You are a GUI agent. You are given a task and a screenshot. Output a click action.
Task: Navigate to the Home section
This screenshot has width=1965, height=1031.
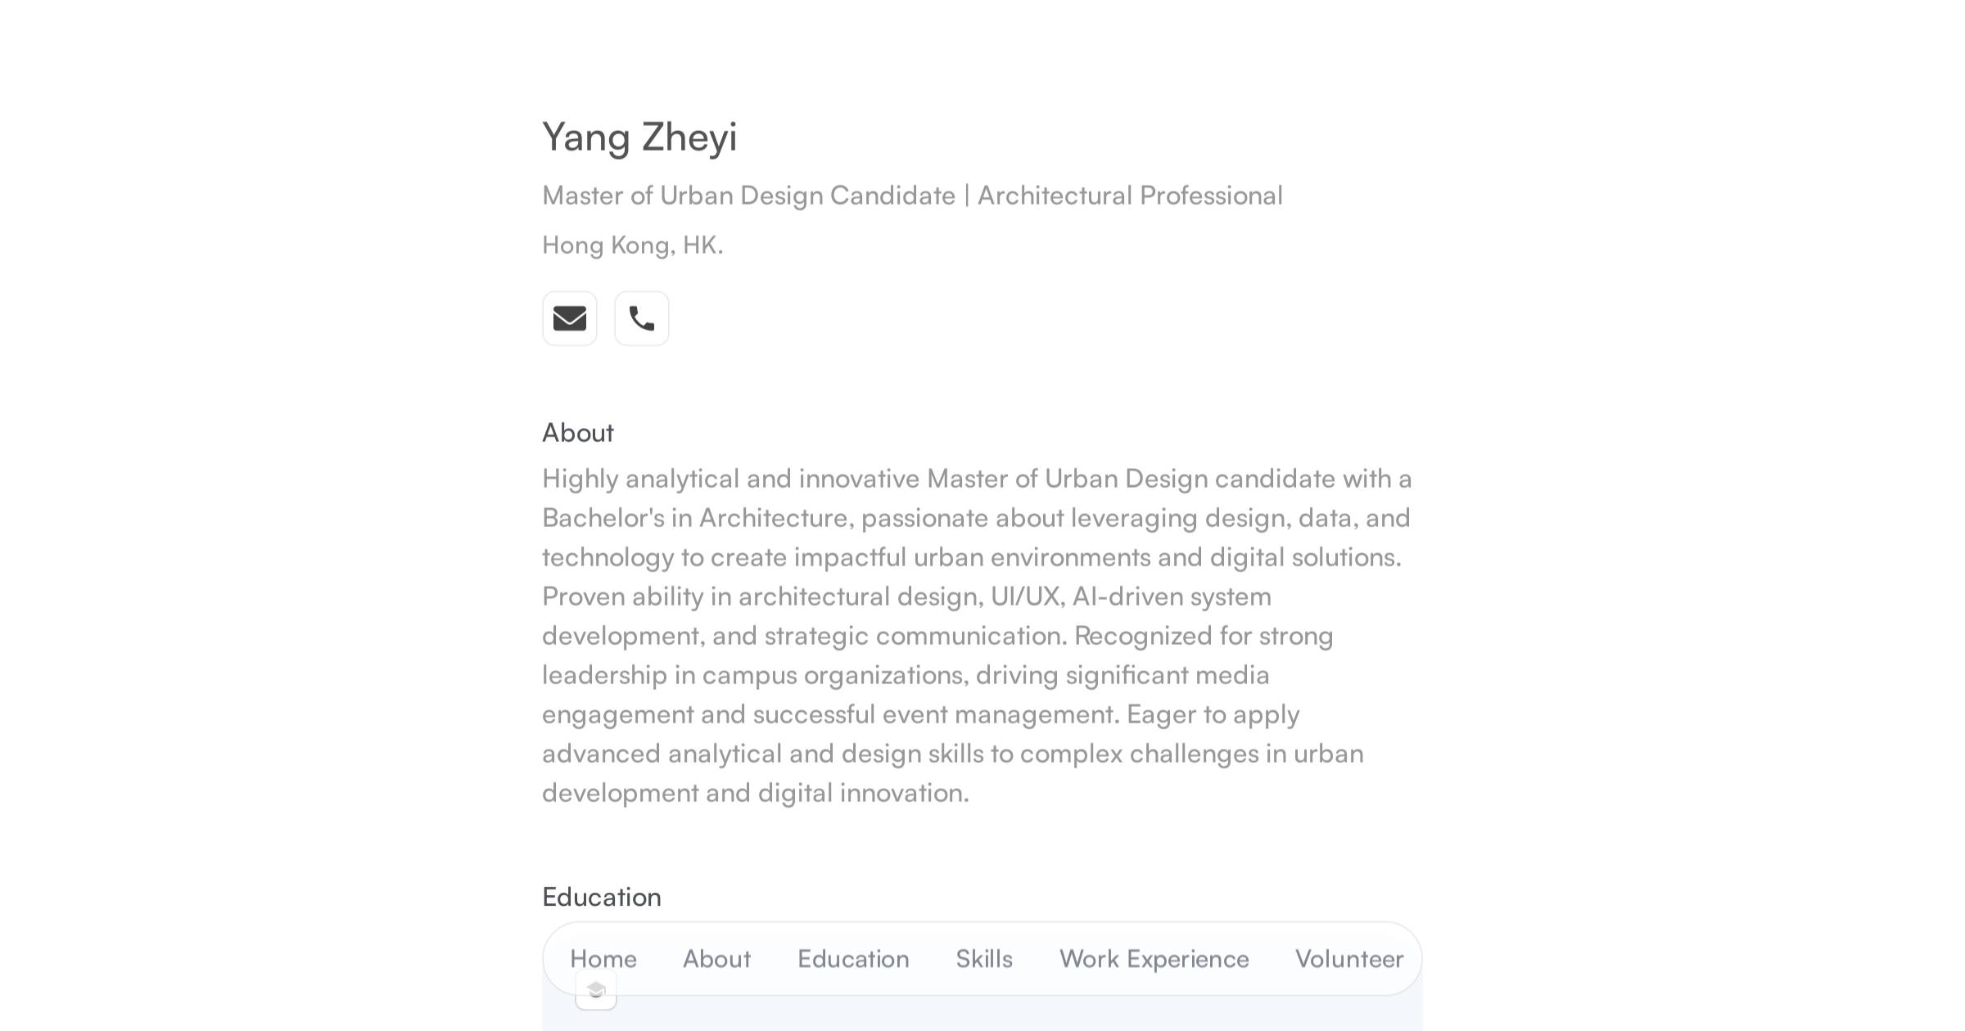603,959
